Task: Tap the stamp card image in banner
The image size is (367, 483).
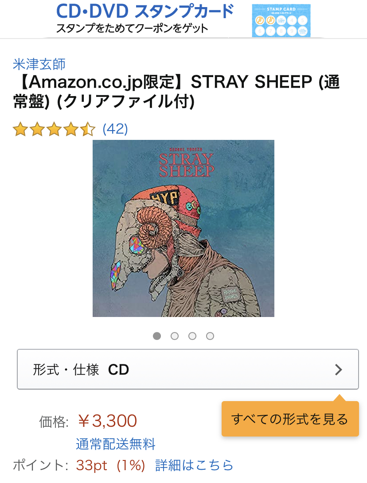Action: click(x=281, y=21)
